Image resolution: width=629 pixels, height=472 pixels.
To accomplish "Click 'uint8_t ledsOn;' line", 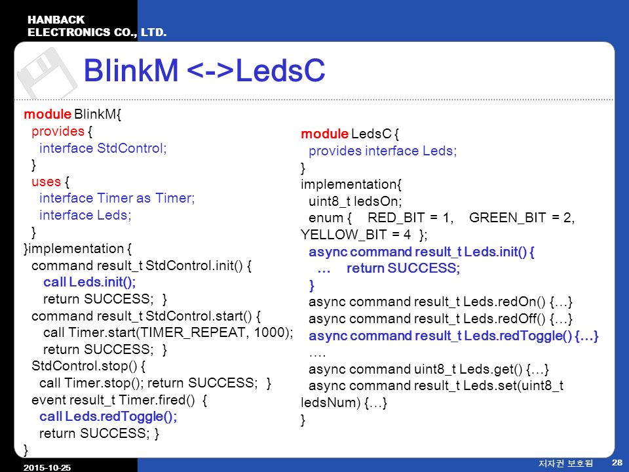I will [355, 201].
